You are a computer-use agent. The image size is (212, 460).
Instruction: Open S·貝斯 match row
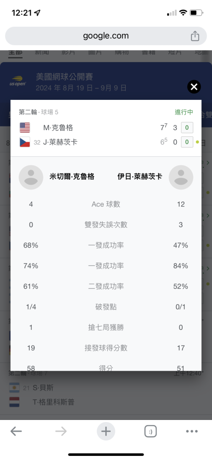(x=106, y=387)
